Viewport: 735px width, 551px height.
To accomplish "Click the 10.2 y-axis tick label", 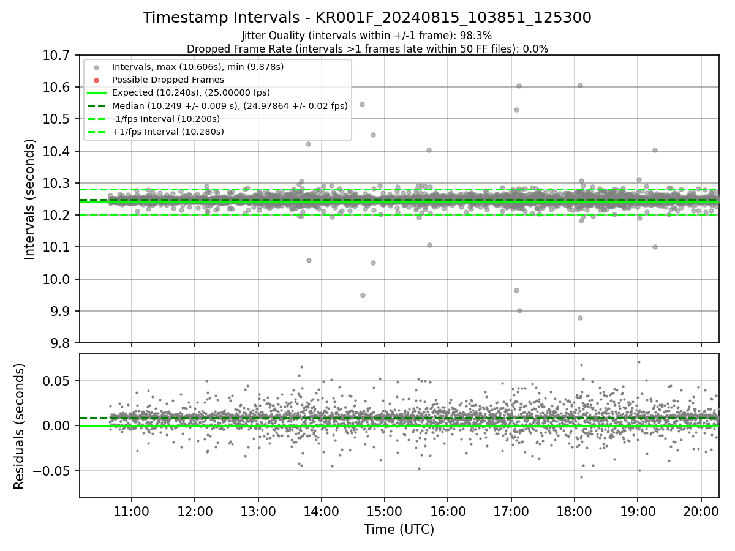I will 57,216.
